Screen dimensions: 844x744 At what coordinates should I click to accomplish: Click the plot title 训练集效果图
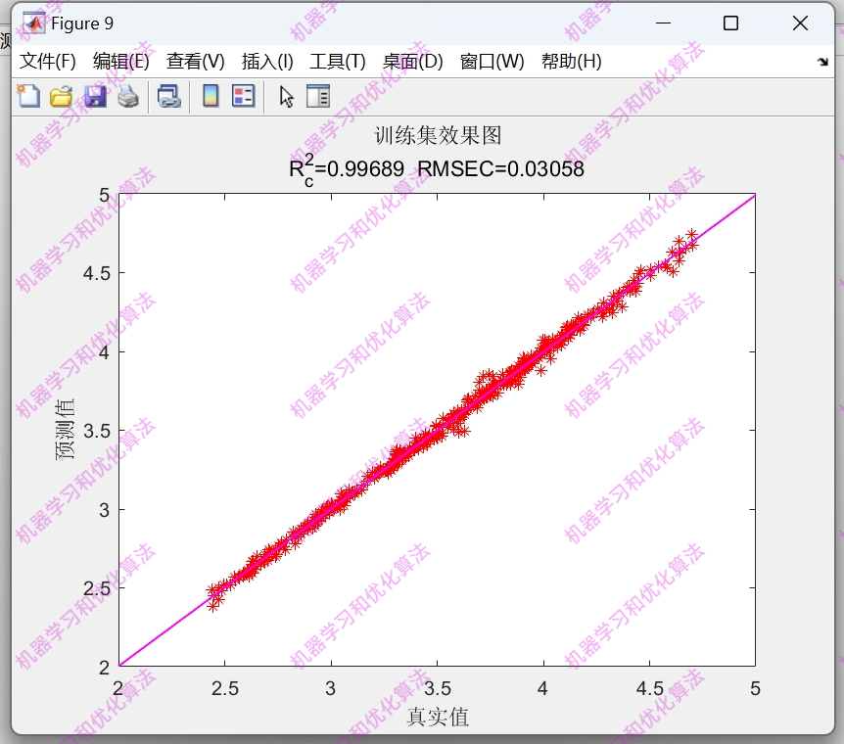point(438,136)
